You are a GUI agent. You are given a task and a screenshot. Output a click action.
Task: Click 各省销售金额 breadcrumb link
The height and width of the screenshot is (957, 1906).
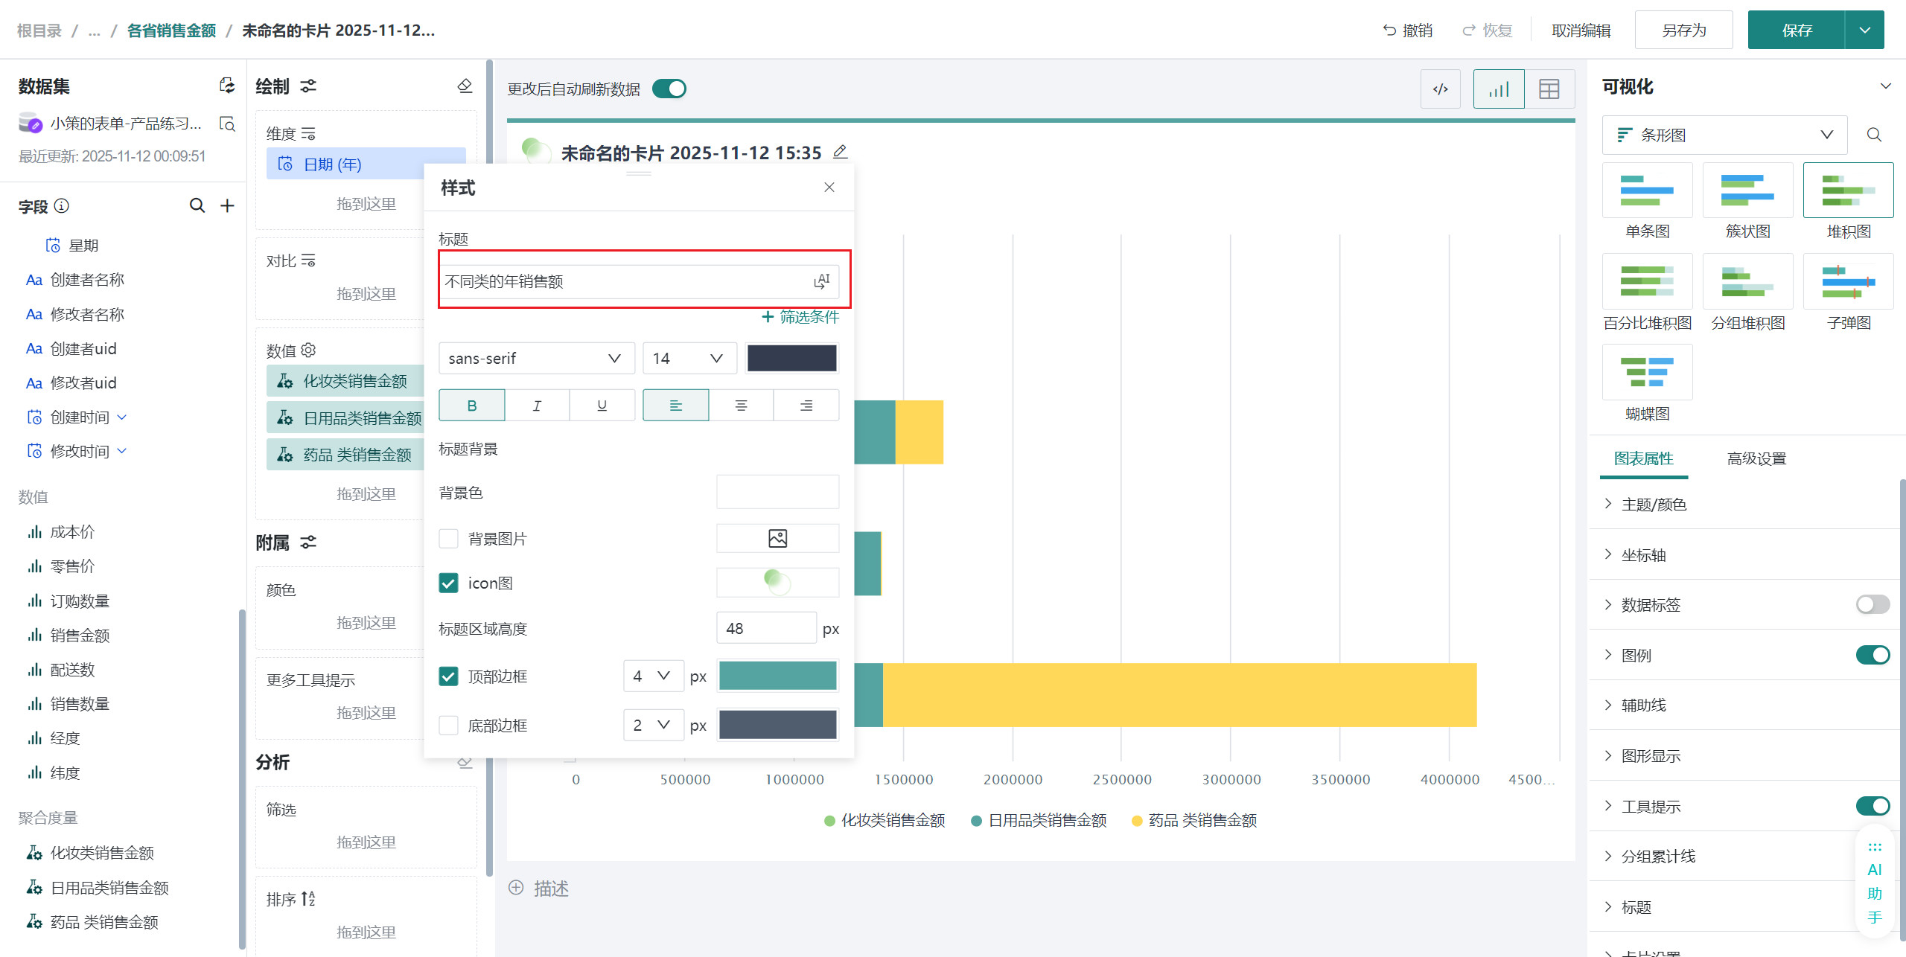point(171,31)
